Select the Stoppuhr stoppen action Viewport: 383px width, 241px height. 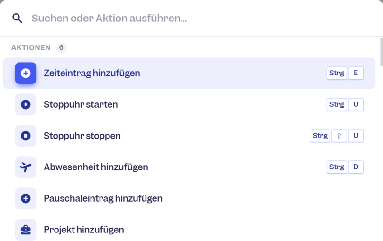(x=189, y=136)
